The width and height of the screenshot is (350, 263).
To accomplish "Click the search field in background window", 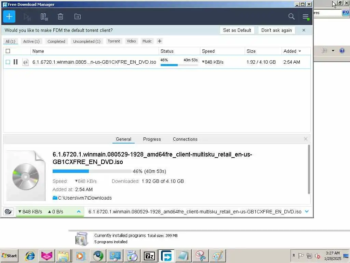I will pos(327,13).
